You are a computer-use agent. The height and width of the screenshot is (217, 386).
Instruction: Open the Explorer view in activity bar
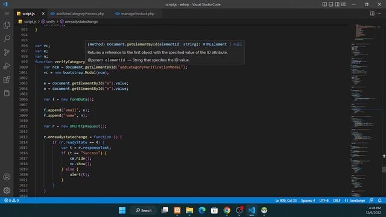7,25
